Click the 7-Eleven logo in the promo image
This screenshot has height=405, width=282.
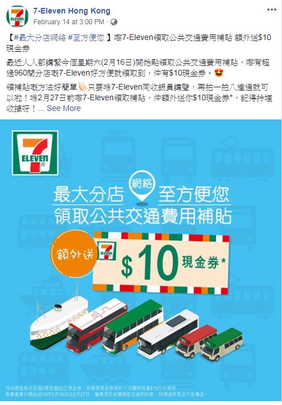click(35, 153)
